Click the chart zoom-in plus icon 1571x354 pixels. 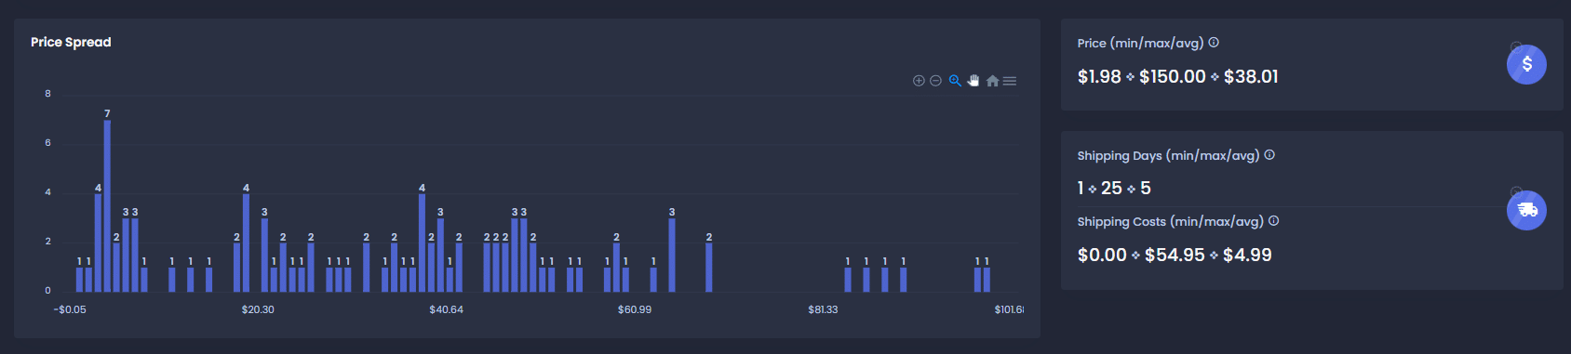tap(919, 81)
